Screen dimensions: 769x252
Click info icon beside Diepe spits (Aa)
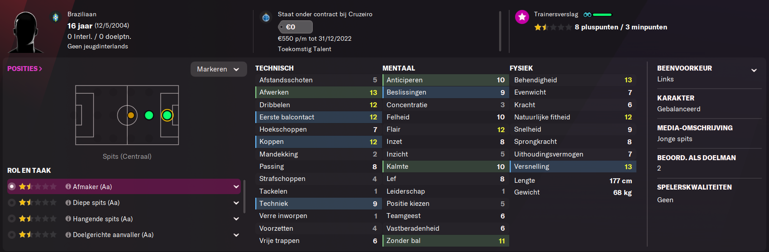[68, 203]
